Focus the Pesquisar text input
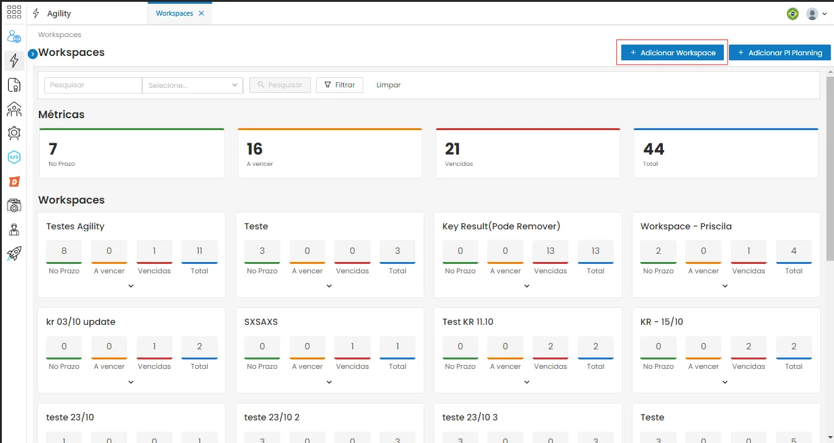 [93, 85]
